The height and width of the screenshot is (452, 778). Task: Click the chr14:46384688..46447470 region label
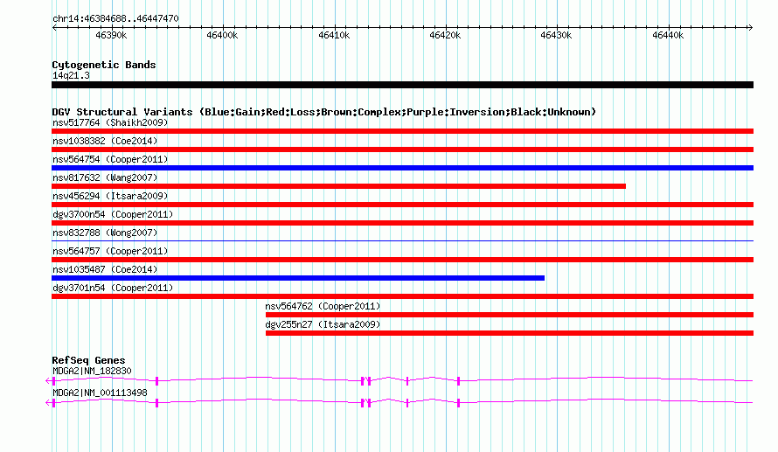point(115,18)
